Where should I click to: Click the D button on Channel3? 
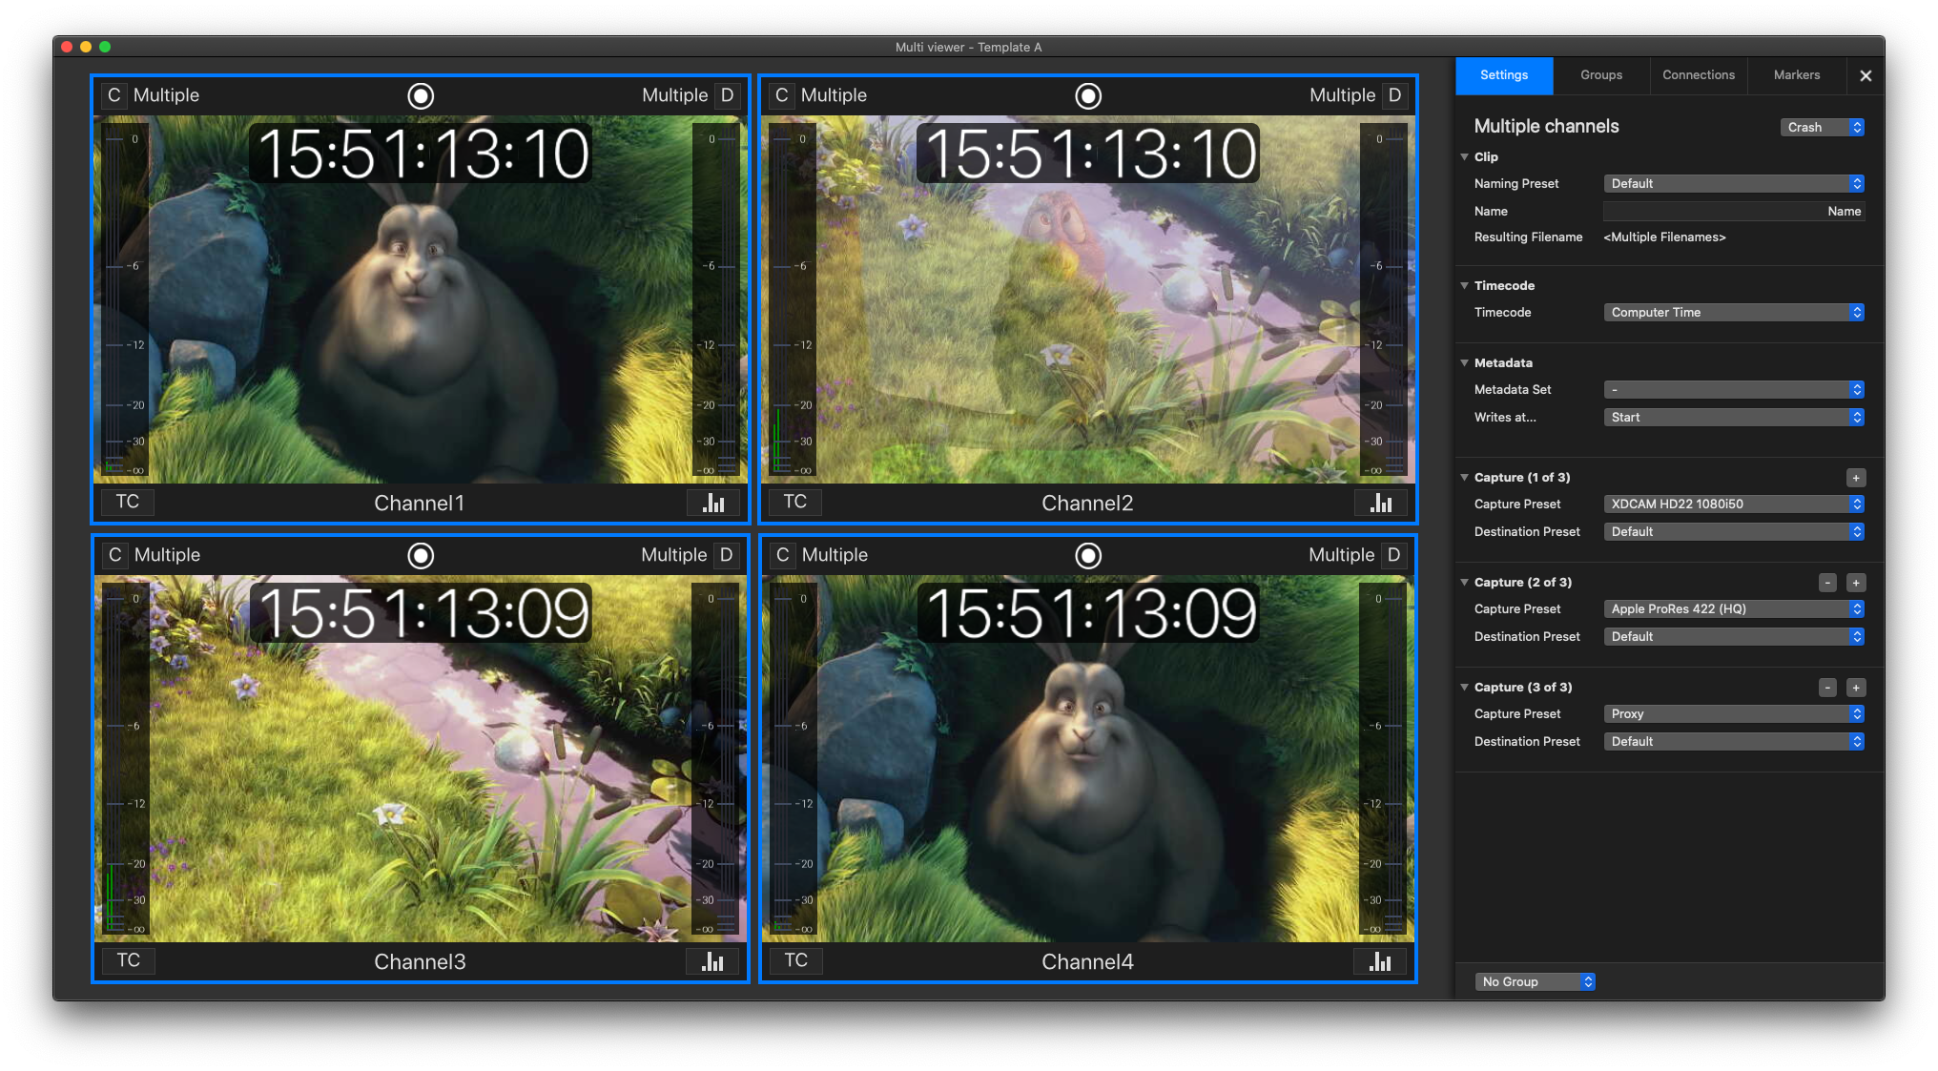click(x=727, y=555)
